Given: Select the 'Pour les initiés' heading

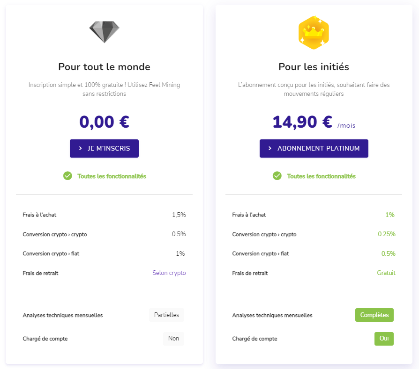Looking at the screenshot, I should pos(314,67).
